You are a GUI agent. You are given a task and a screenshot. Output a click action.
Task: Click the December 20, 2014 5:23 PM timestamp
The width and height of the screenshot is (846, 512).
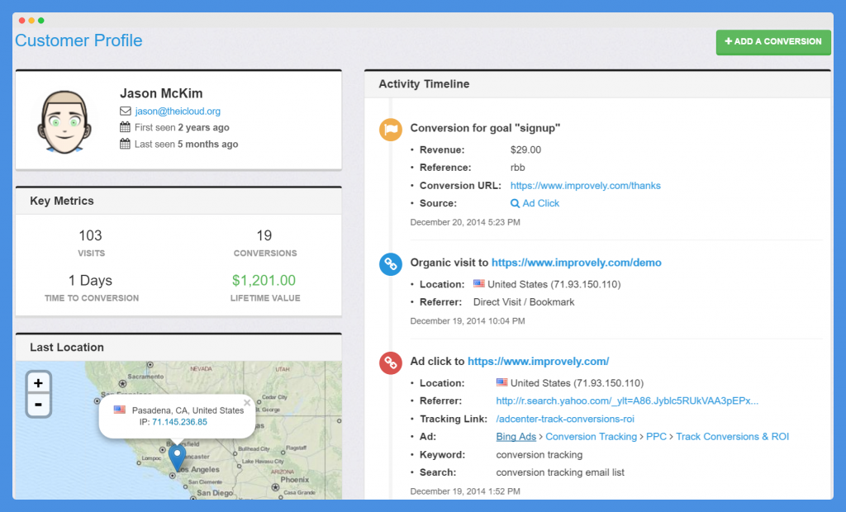pos(465,222)
